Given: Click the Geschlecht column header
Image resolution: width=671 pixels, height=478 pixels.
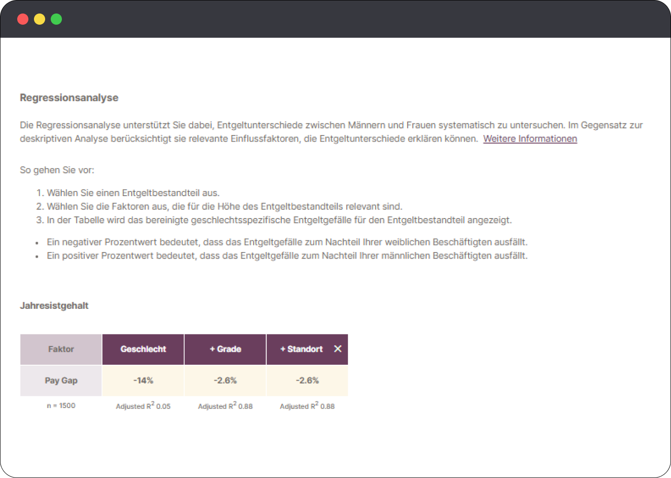Looking at the screenshot, I should tap(143, 349).
